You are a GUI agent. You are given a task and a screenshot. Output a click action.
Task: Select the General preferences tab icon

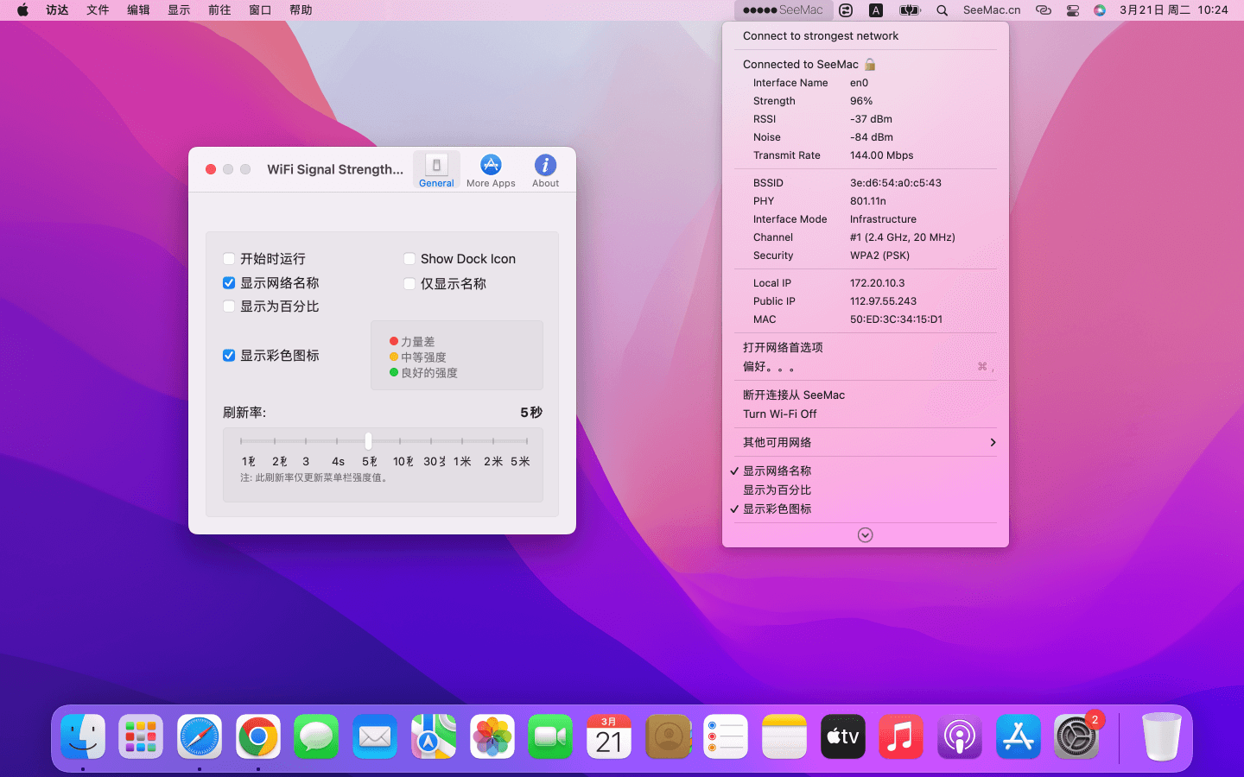tap(436, 166)
